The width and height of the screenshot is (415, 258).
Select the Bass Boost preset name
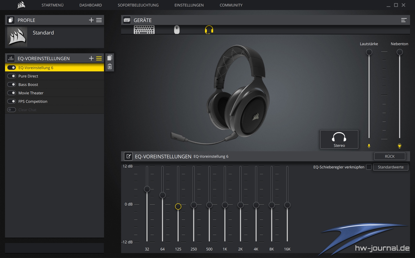28,84
